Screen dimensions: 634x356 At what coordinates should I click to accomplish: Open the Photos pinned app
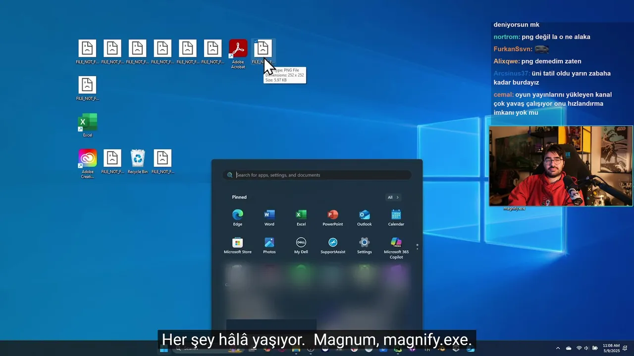pyautogui.click(x=269, y=245)
